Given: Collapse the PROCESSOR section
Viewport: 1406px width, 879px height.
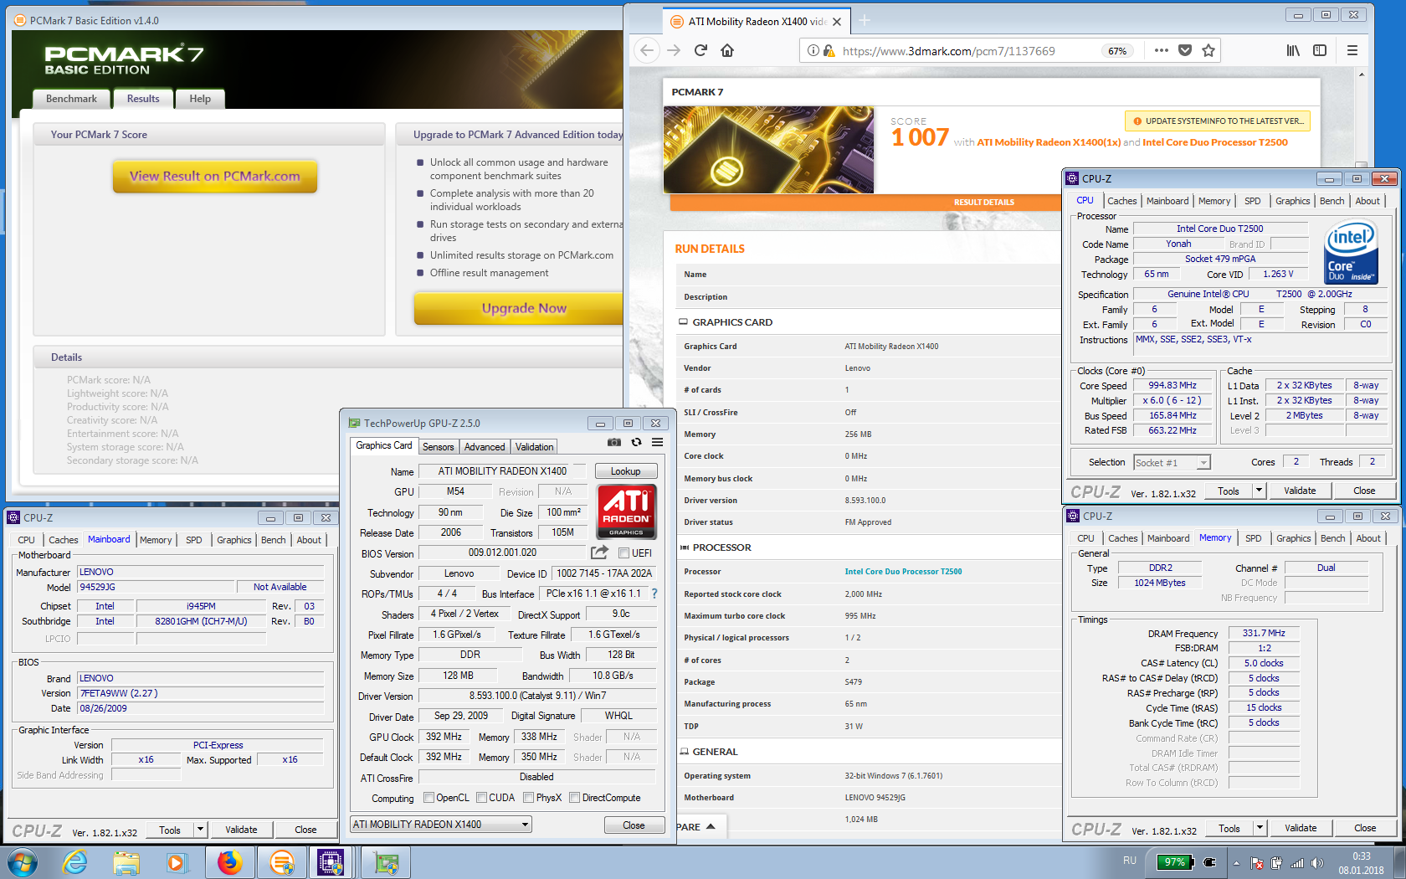Looking at the screenshot, I should pyautogui.click(x=684, y=547).
